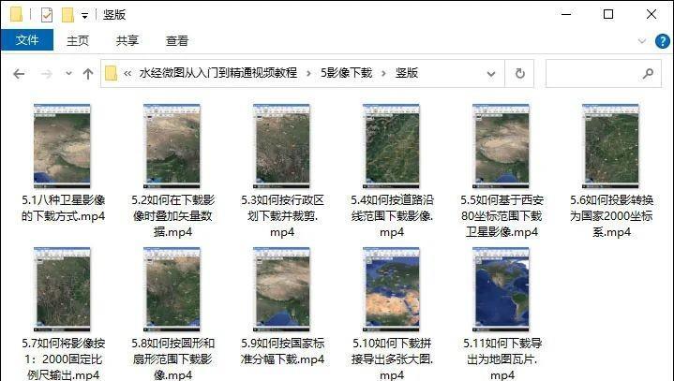Close the 竖版 Explorer window

pos(652,14)
